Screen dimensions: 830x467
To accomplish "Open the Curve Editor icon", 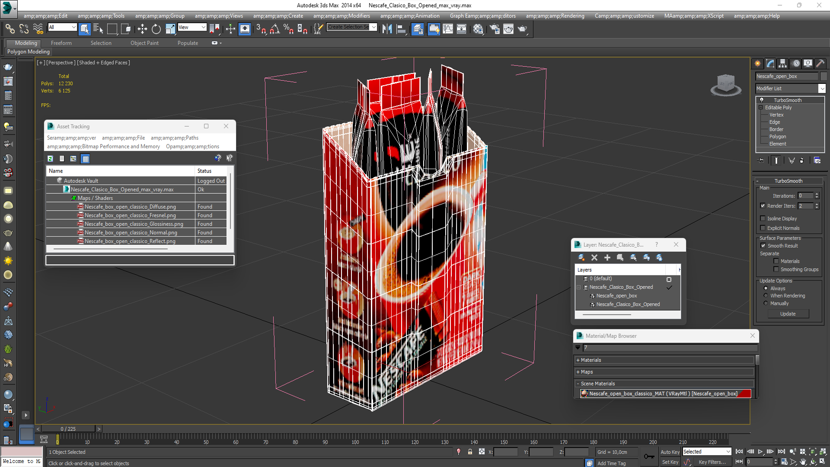I will (x=448, y=29).
